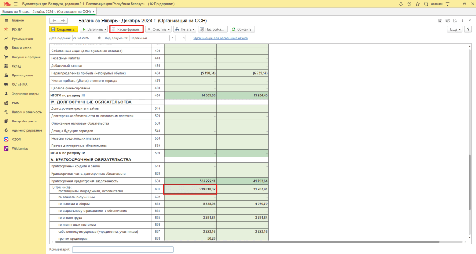
Task: Open the history clock icon
Action: (409, 4)
